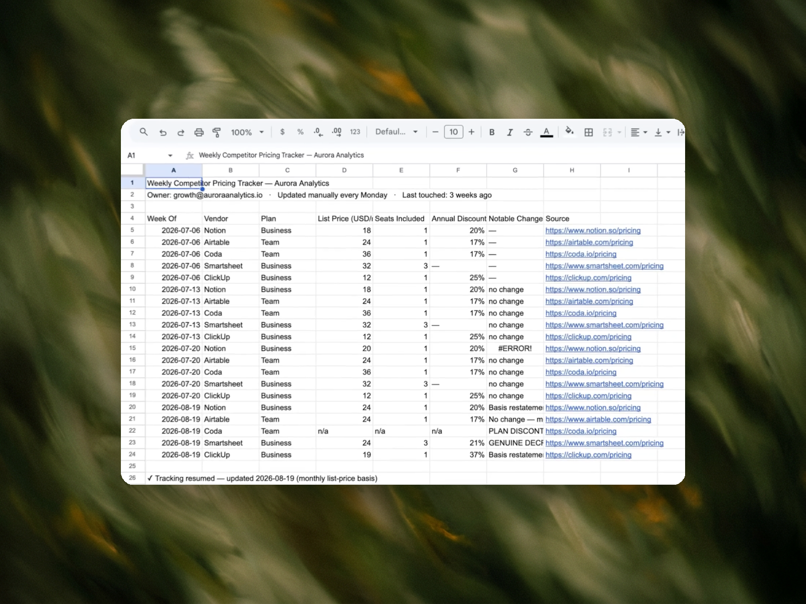Screen dimensions: 806x604
Task: Select column H header
Action: pyautogui.click(x=572, y=170)
